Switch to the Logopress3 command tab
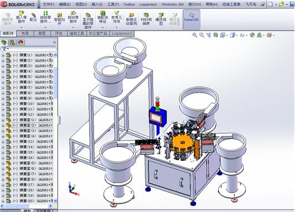Image resolution: width=295 pixels, height=212 pixels. tap(122, 33)
